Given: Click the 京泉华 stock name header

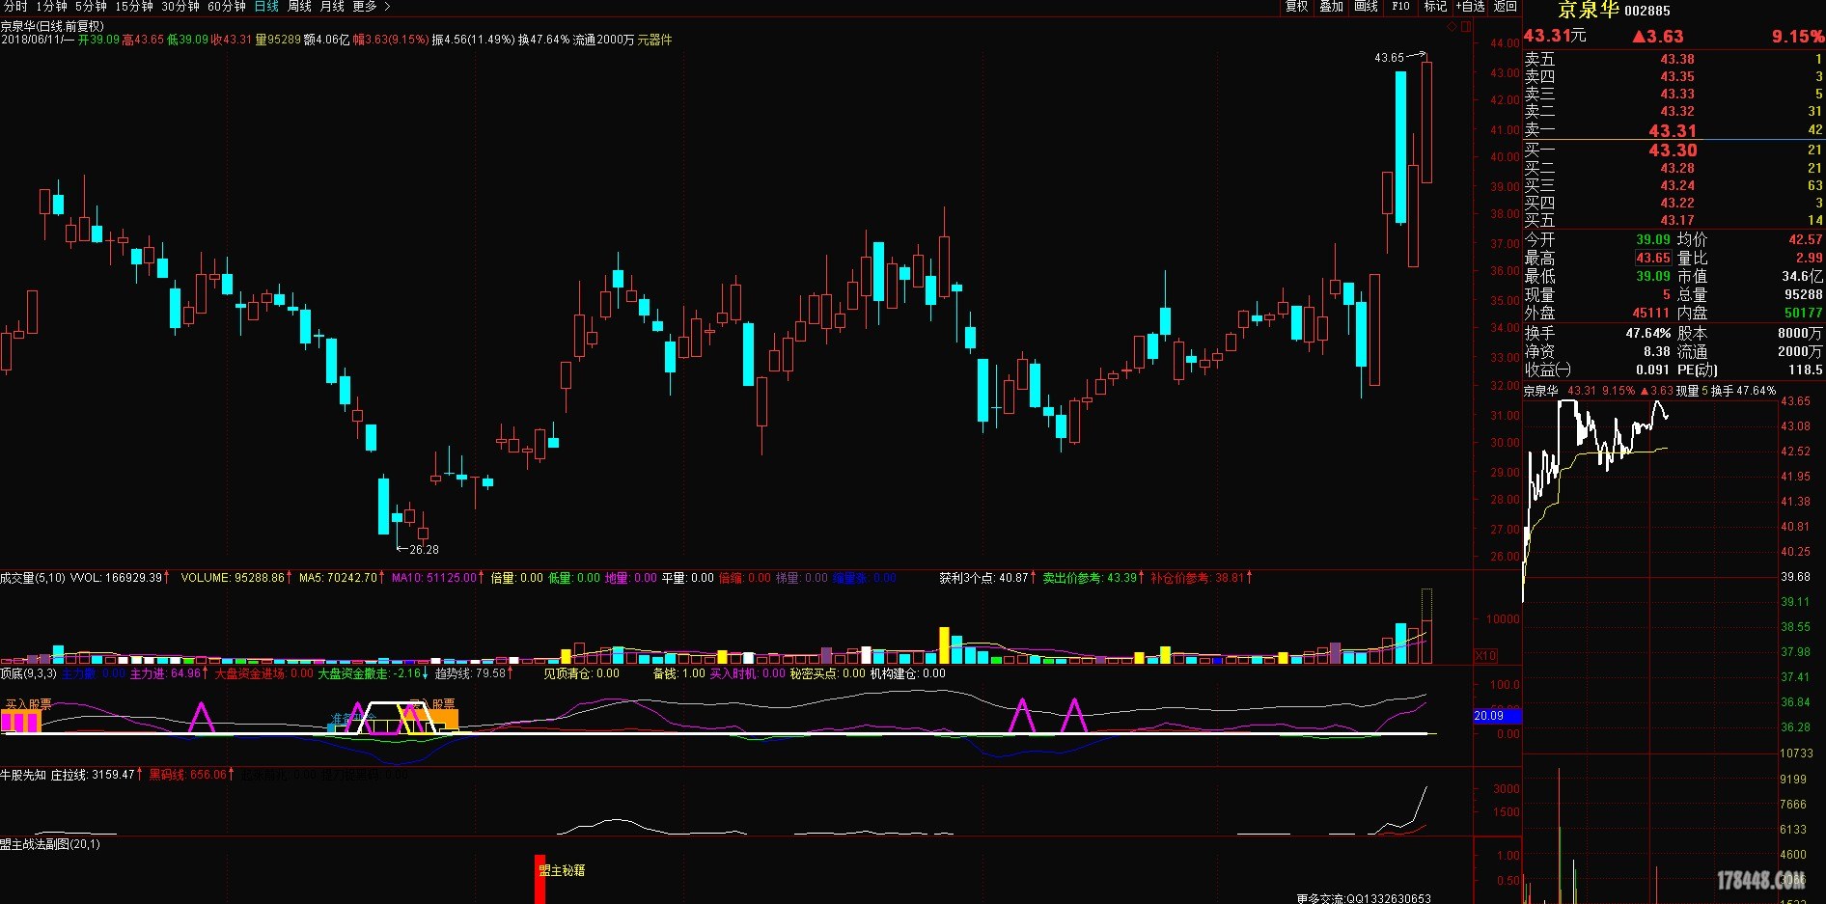Looking at the screenshot, I should (1588, 11).
